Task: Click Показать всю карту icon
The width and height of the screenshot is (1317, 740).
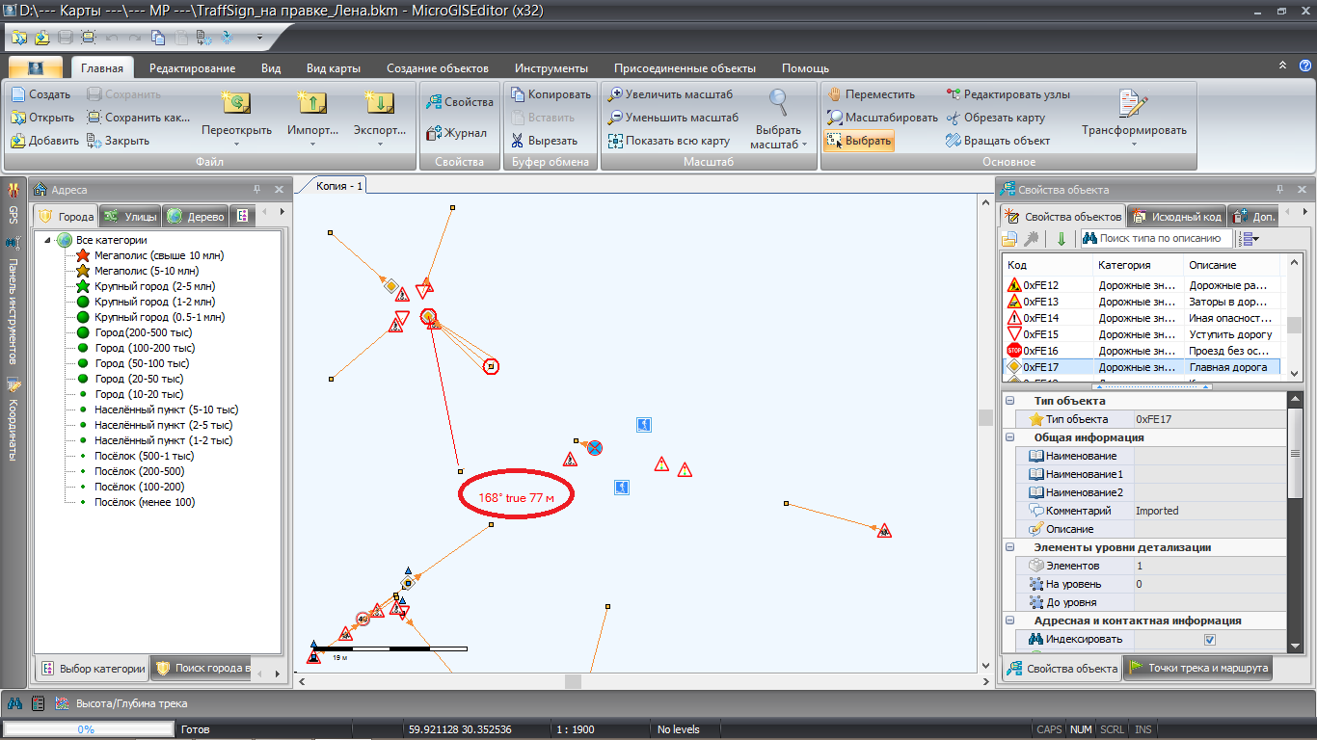Action: [x=615, y=141]
